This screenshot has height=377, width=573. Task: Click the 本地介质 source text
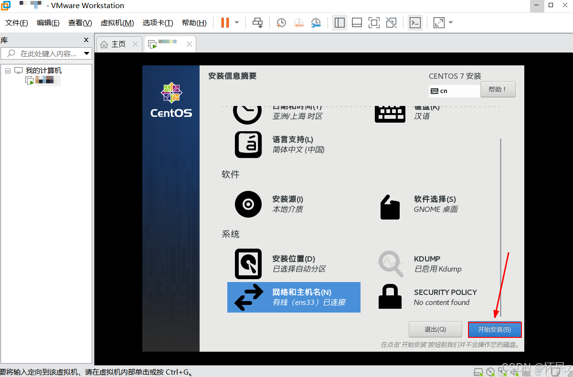point(287,209)
